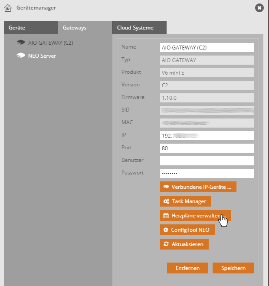Close the Gerätemanager dialog
The image size is (269, 286).
(x=259, y=8)
